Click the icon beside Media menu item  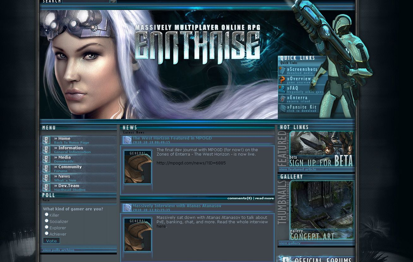click(x=46, y=159)
